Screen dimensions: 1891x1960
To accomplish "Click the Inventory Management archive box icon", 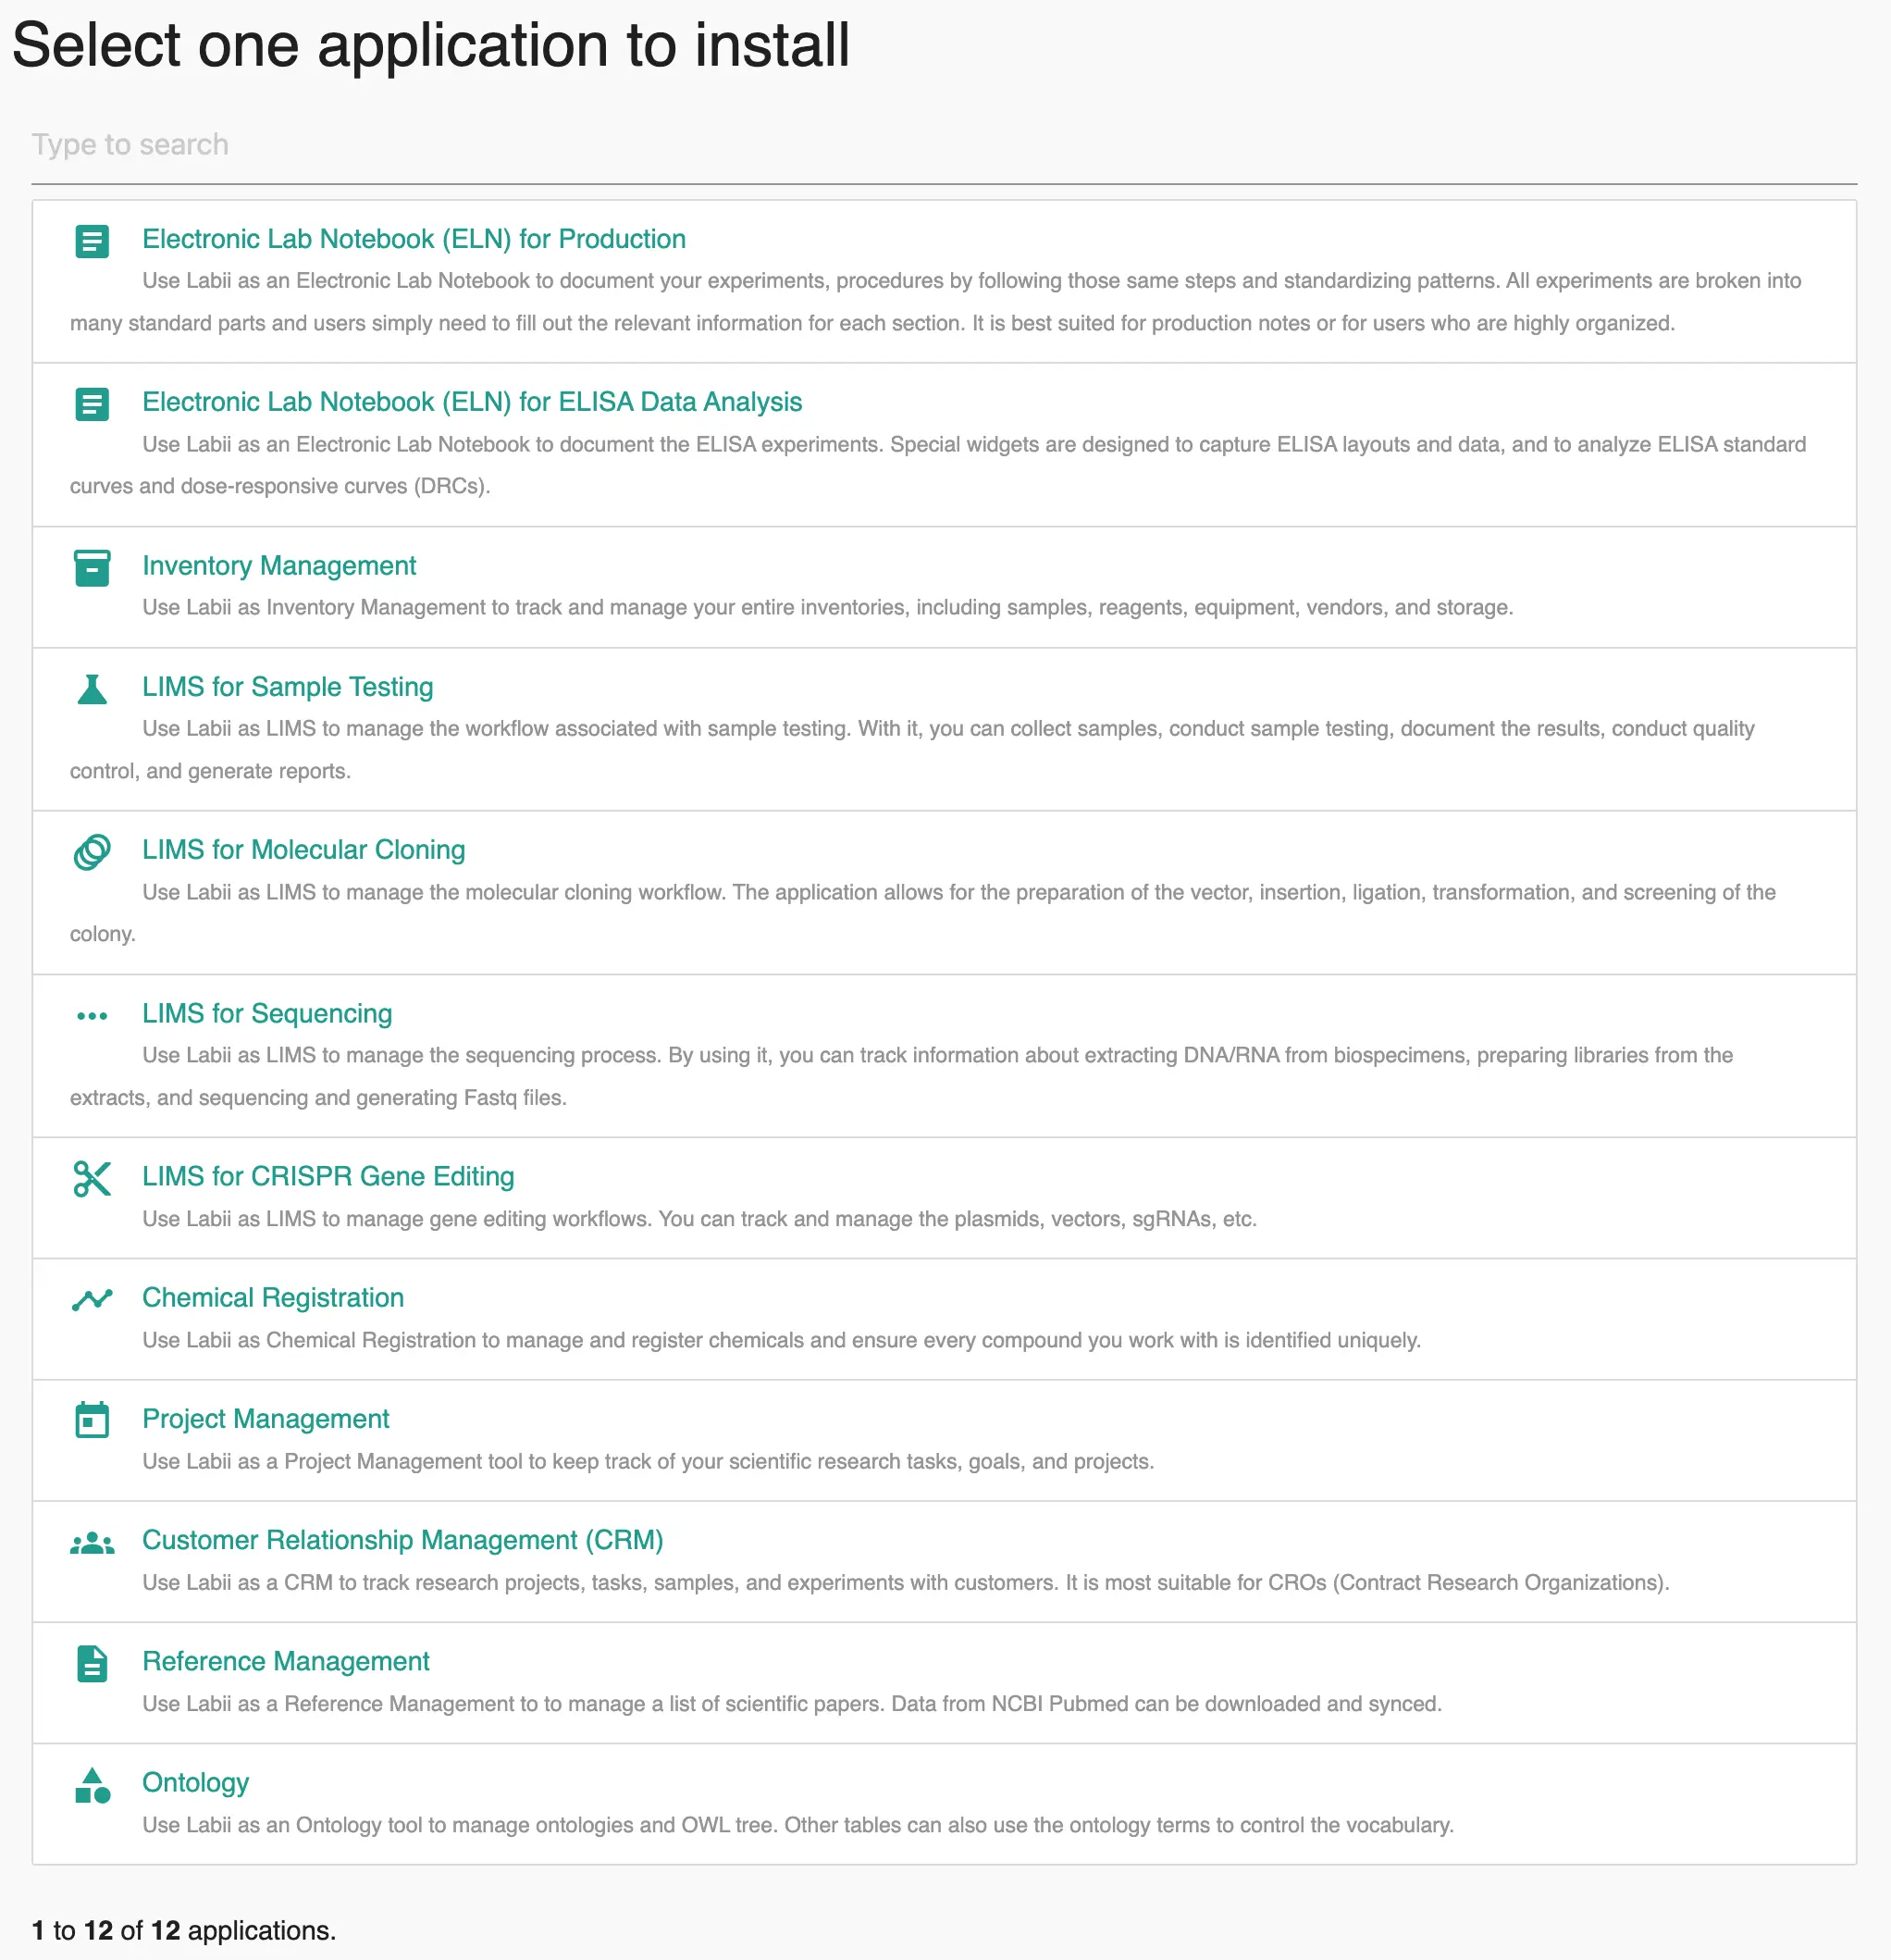I will [x=92, y=568].
